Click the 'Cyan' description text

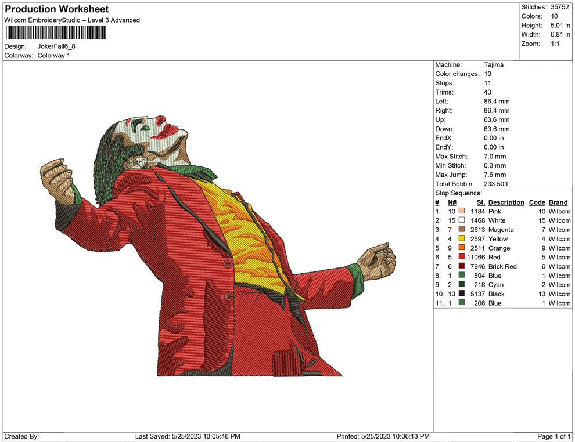496,285
